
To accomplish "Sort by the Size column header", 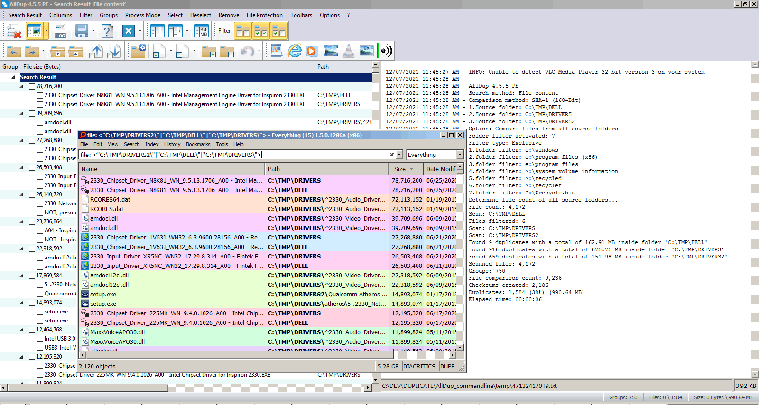I will pos(400,169).
